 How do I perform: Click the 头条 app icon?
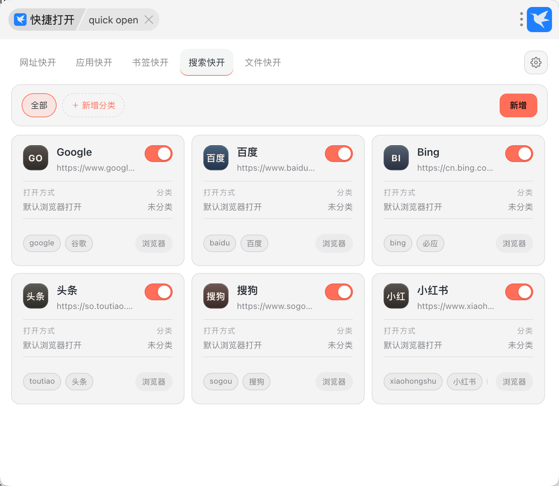(x=36, y=296)
